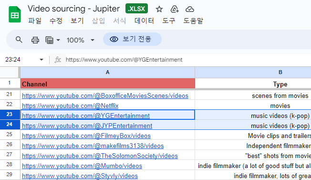This screenshot has width=311, height=180.
Task: Select row 25 header
Action: [x=10, y=135]
